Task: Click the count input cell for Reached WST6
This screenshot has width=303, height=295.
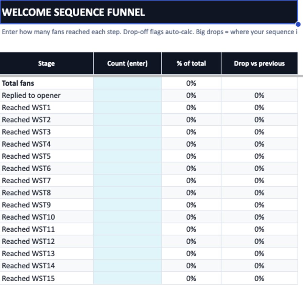Action: tap(127, 168)
